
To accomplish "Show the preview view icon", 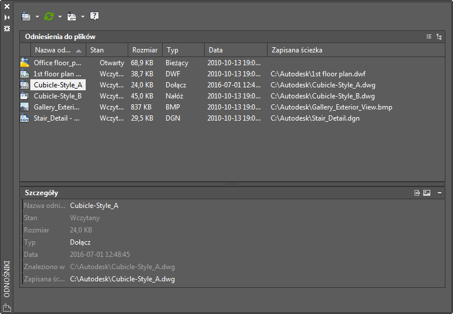I will pos(427,193).
